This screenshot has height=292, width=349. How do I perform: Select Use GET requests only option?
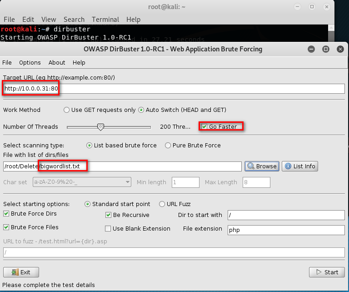(x=66, y=110)
